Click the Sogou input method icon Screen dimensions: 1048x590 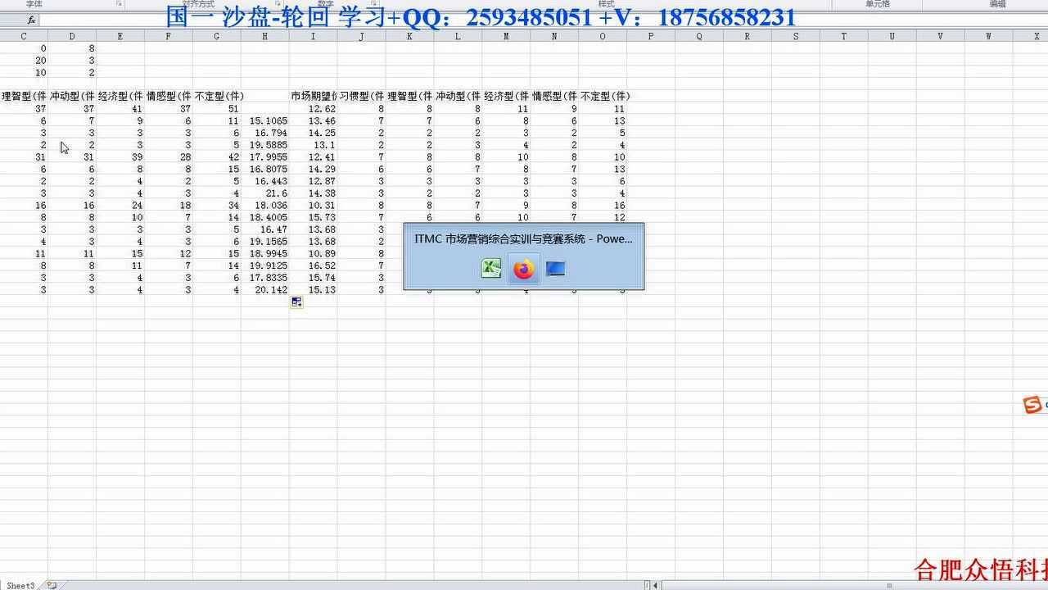[x=1033, y=405]
